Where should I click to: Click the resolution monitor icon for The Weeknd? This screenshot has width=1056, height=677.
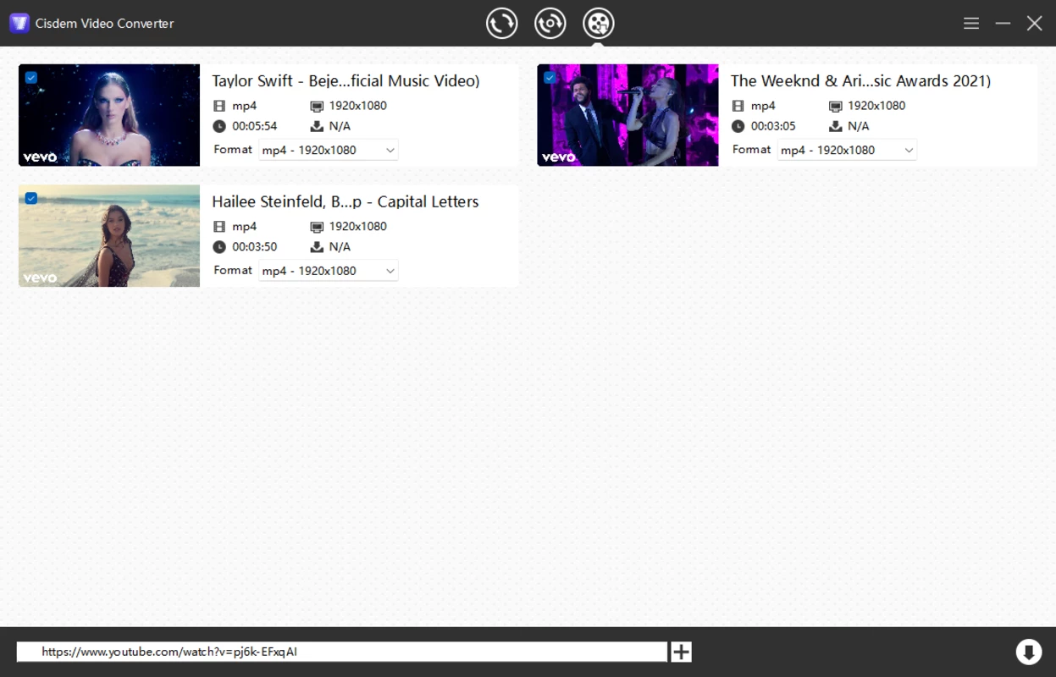tap(835, 106)
